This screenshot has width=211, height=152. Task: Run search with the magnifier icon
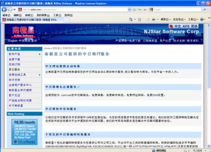point(205,10)
